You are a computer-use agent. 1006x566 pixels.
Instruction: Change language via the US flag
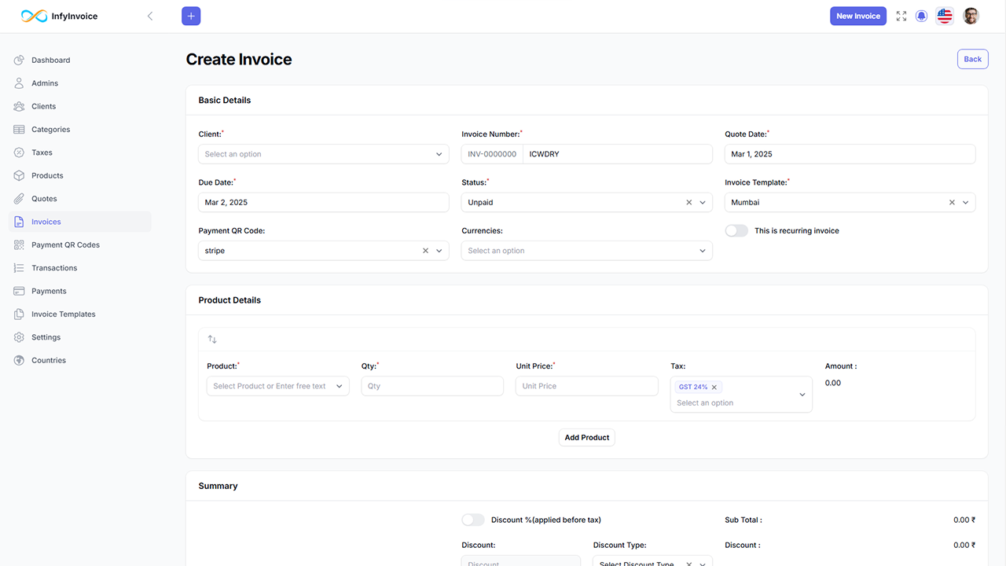tap(944, 16)
